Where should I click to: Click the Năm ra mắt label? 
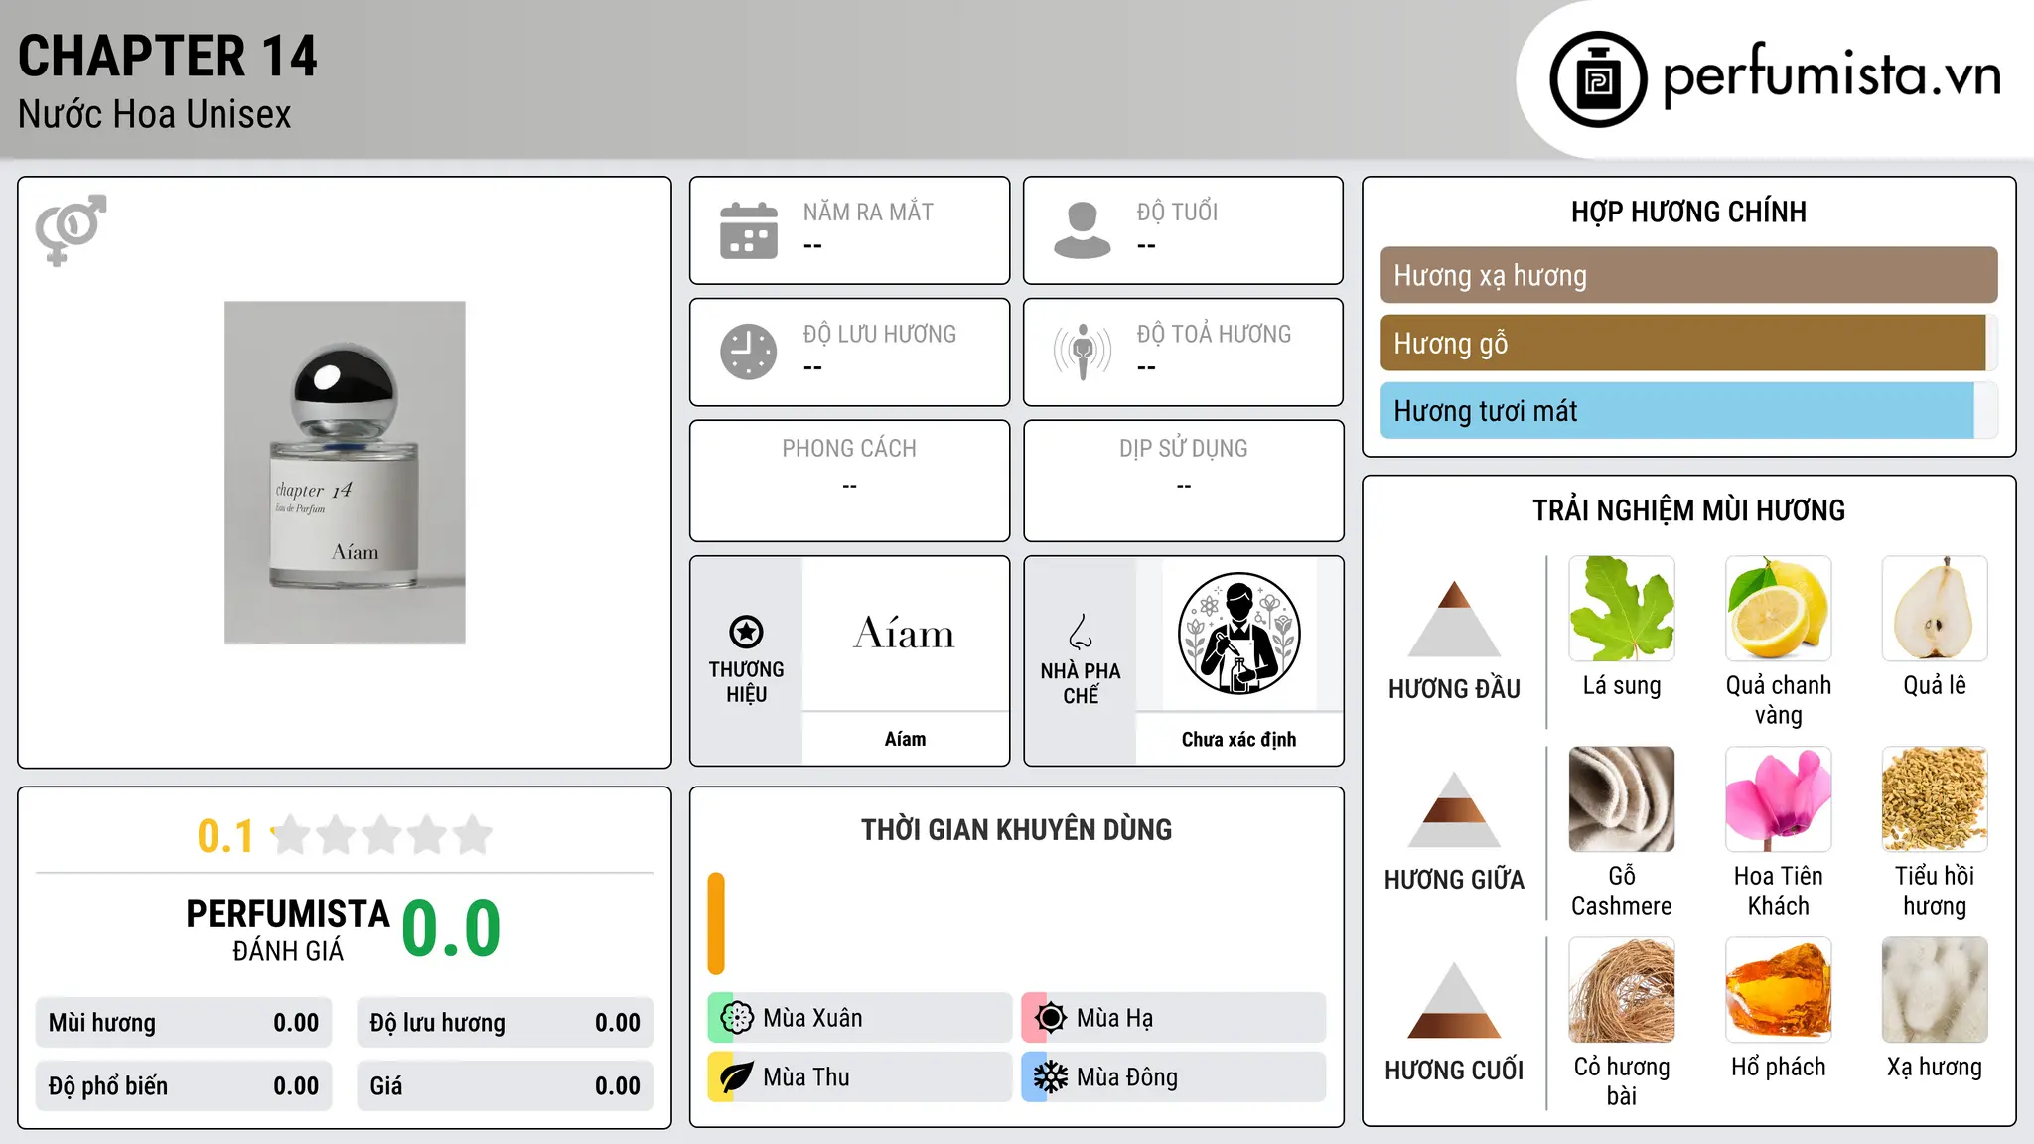(x=868, y=212)
